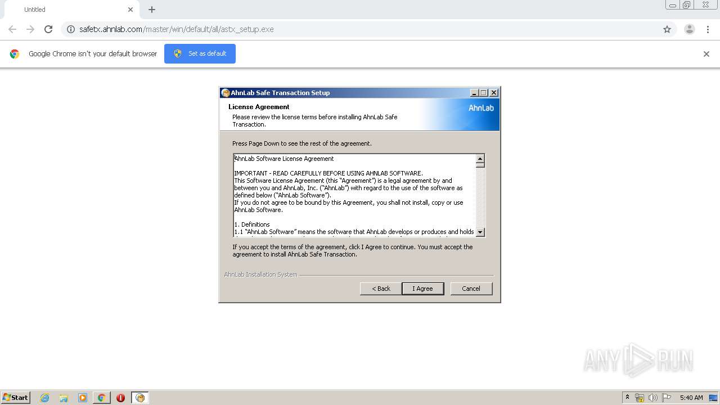720x405 pixels.
Task: Close the AhnLab setup dialog
Action: point(493,93)
